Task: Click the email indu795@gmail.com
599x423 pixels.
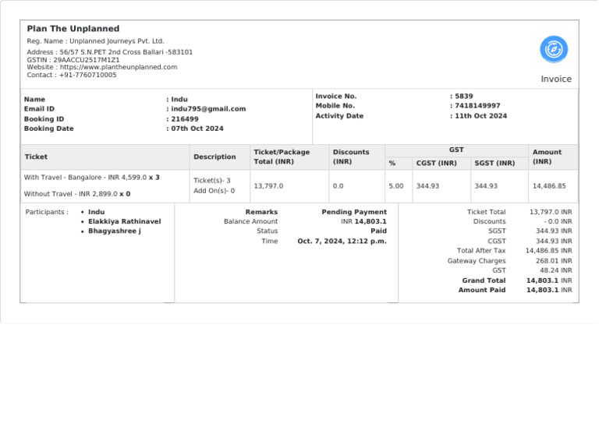Action: [x=208, y=109]
